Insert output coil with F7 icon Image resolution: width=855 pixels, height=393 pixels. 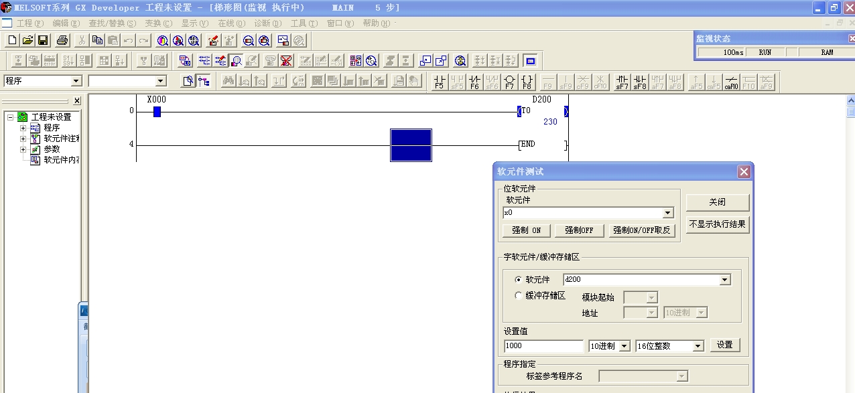pos(510,82)
